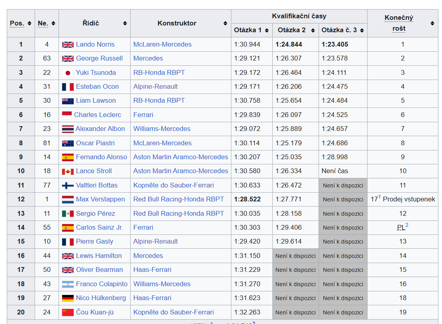The height and width of the screenshot is (324, 442).
Task: Click the Japanese flag beside Yuki Tsunoda
Action: point(68,73)
